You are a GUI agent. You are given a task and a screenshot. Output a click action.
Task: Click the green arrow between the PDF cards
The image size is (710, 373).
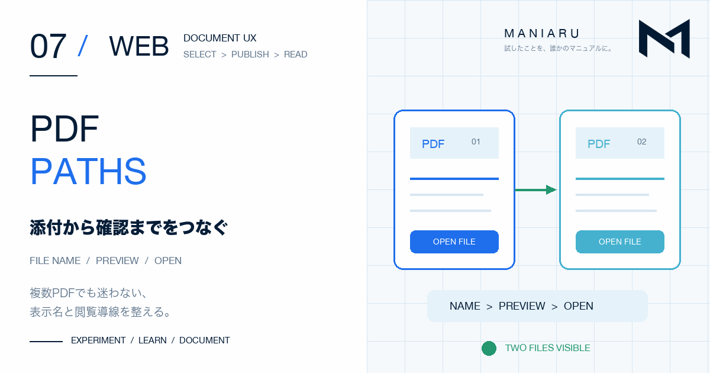pos(535,190)
